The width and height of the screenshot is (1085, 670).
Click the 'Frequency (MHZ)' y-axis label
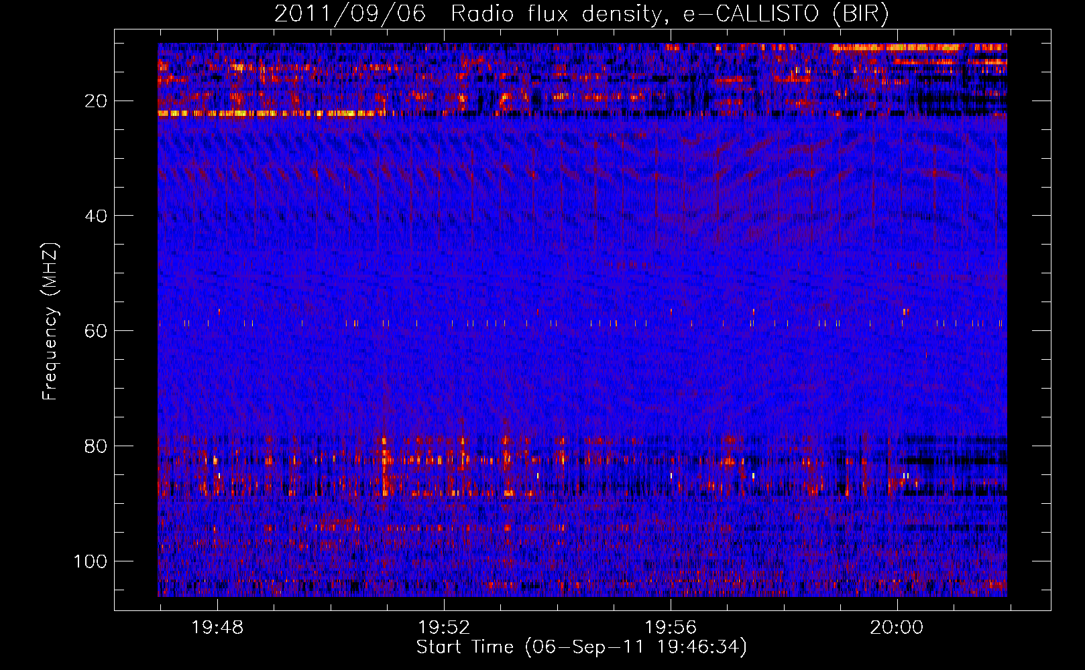pyautogui.click(x=50, y=322)
